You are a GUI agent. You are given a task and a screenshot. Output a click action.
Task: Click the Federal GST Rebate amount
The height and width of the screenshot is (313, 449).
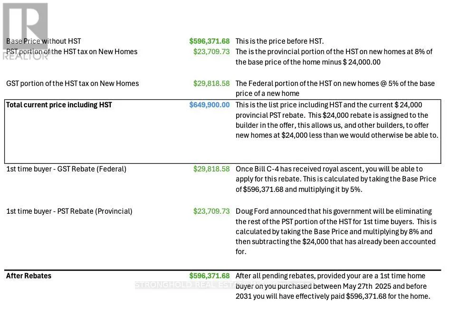coord(211,169)
